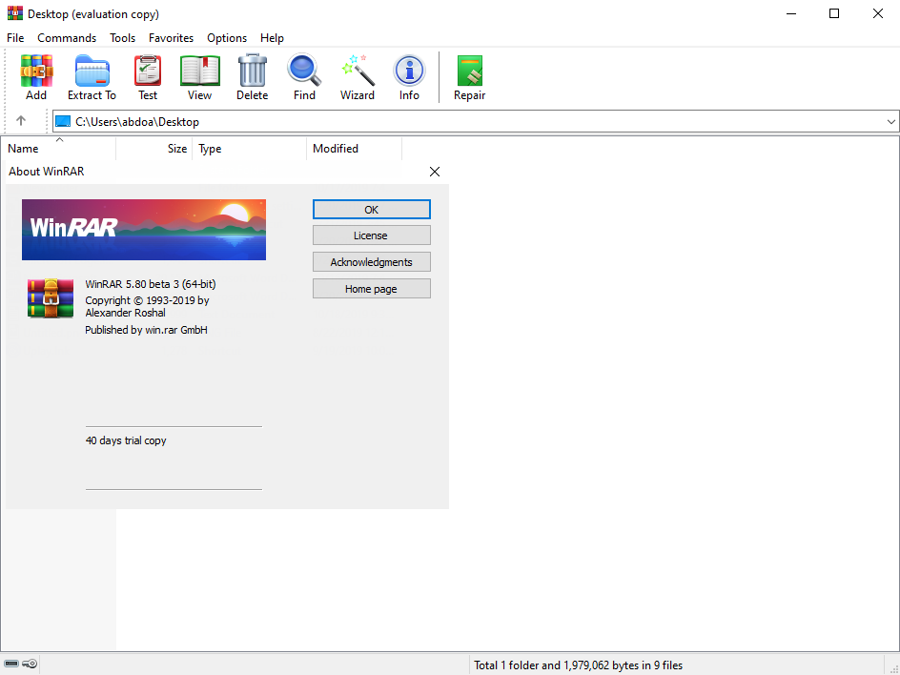Sort by the Size column header
The height and width of the screenshot is (675, 900).
153,149
